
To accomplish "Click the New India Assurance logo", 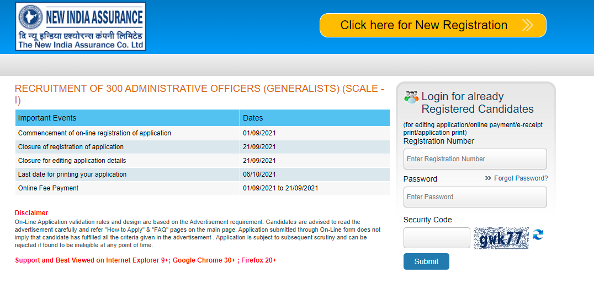I will (x=81, y=26).
